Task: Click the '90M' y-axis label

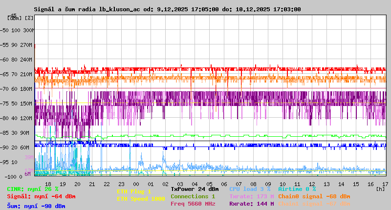Action: point(26,133)
